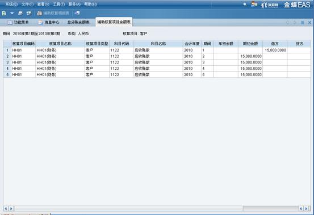Click the 期初余额 column header

(250, 44)
